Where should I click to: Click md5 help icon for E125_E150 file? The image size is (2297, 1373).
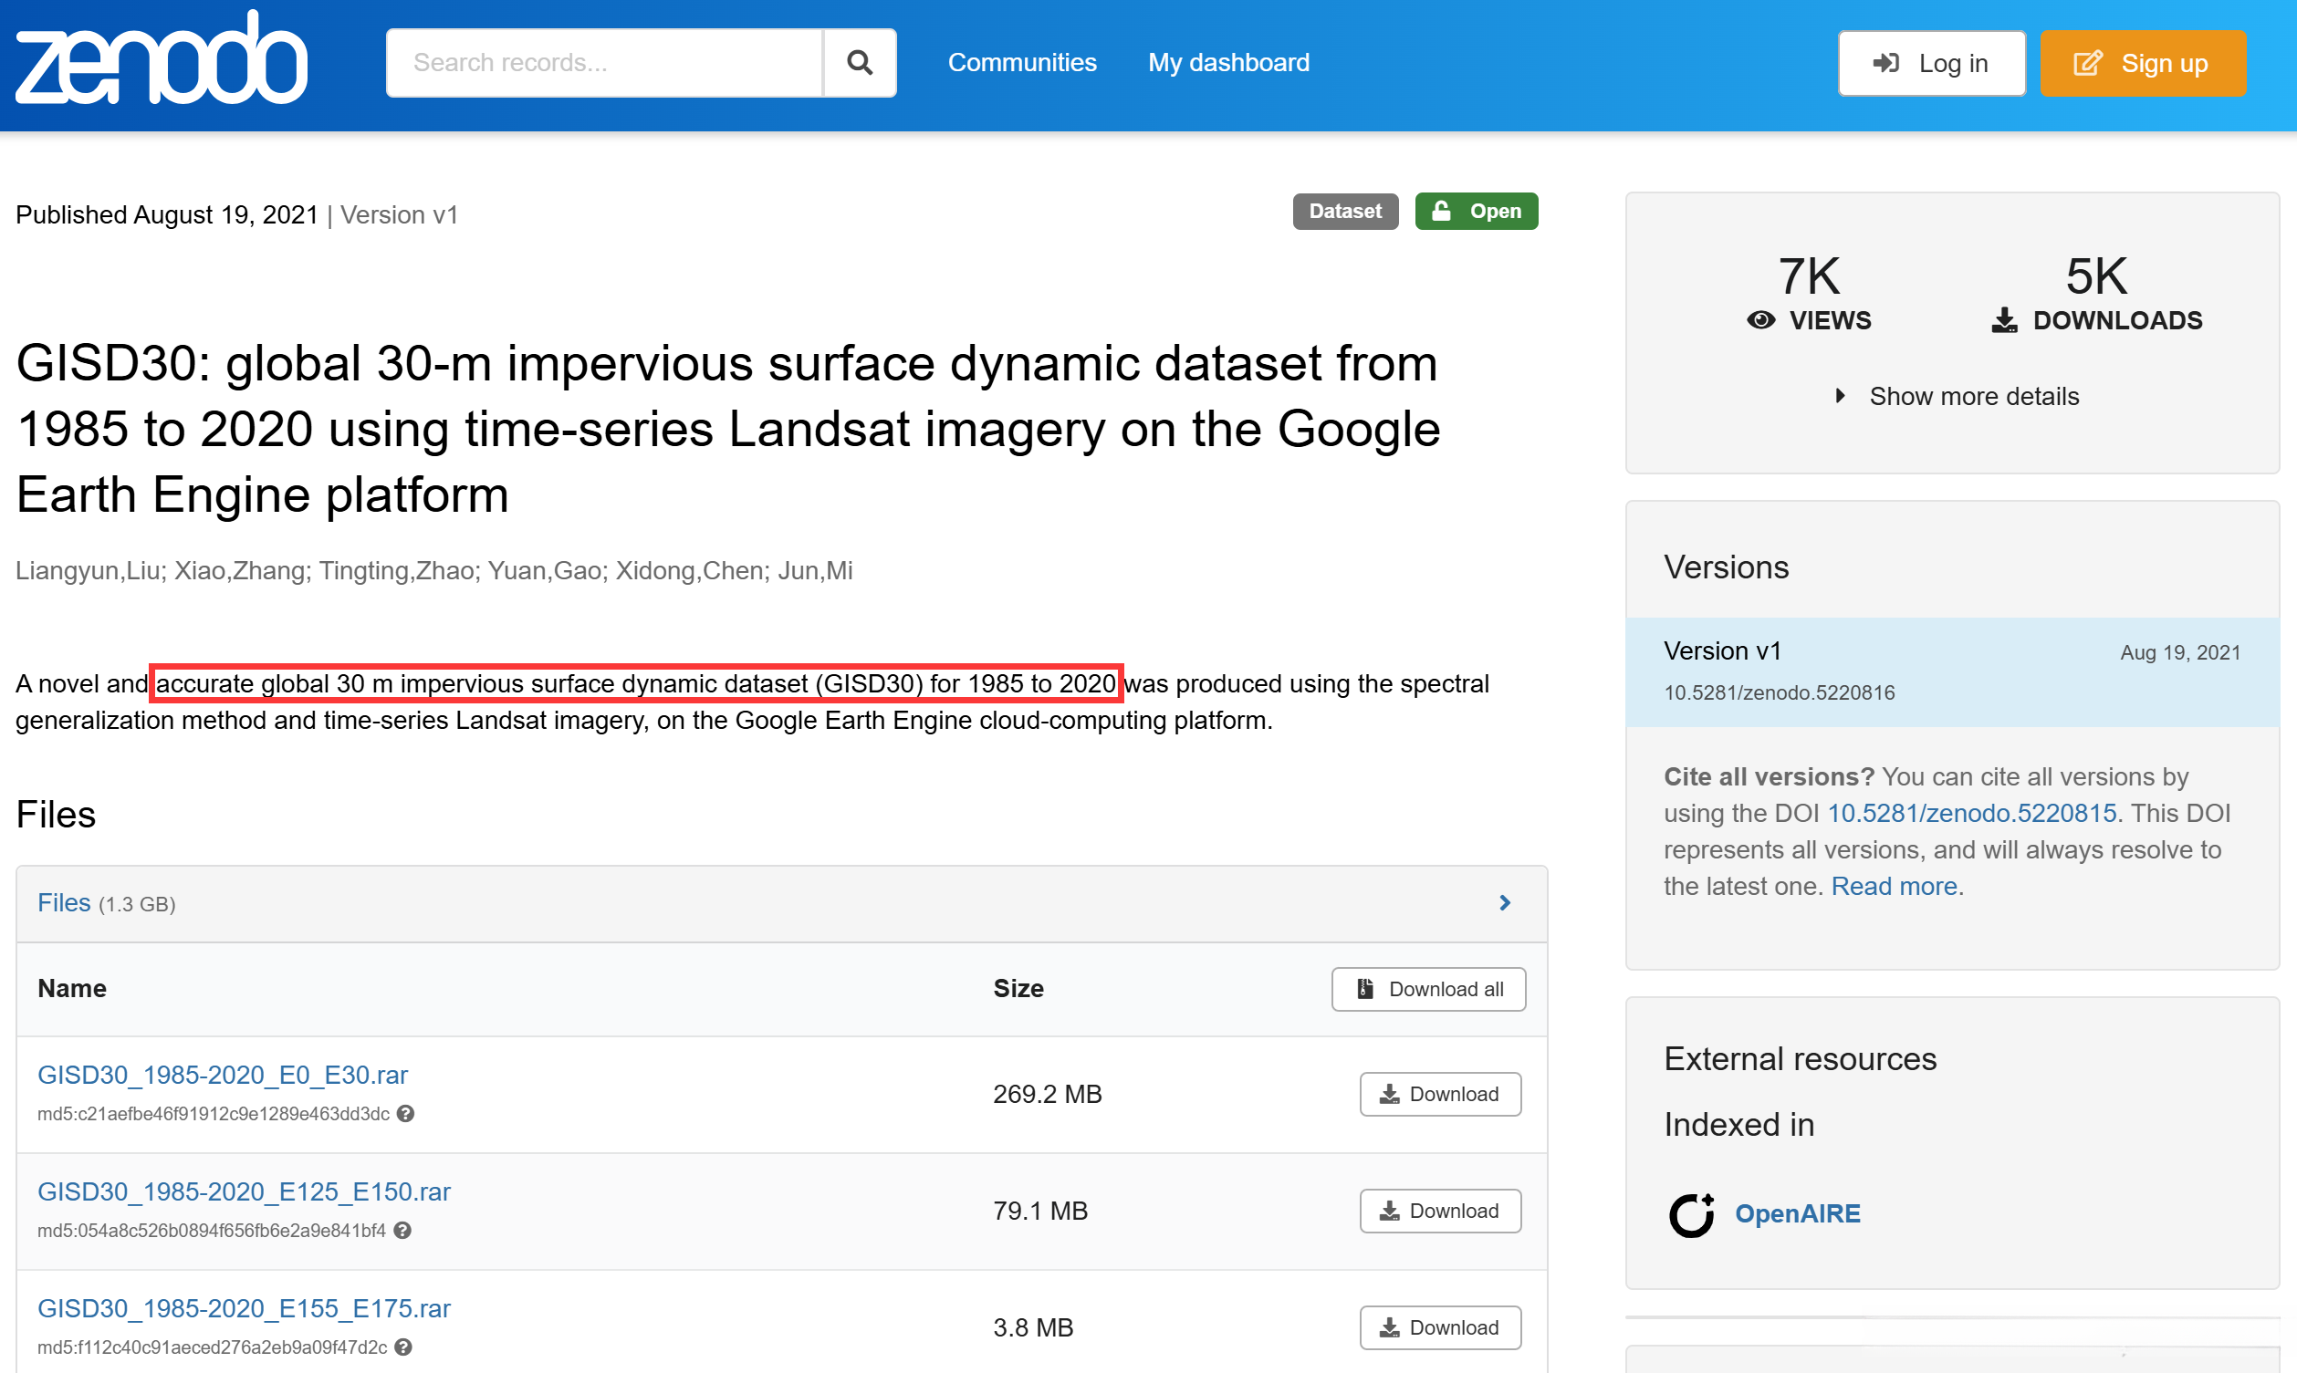[x=402, y=1231]
